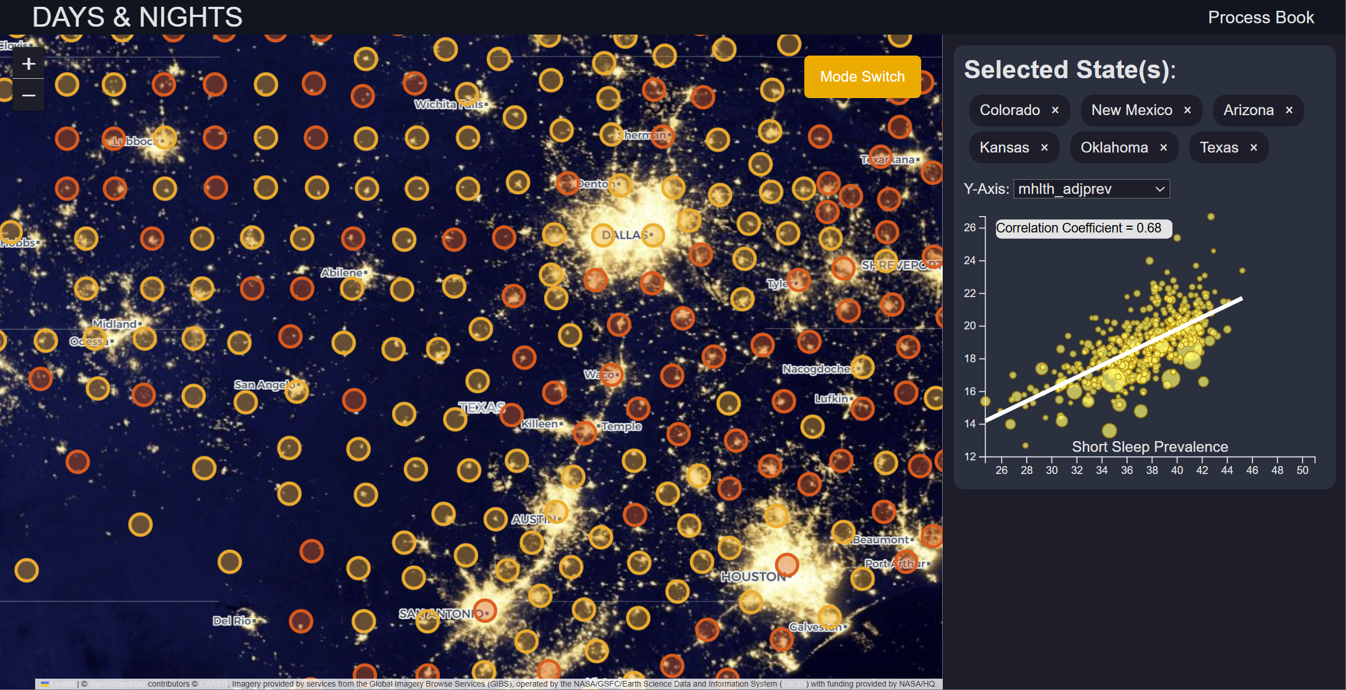1346x690 pixels.
Task: Select the red marker at San Antonio
Action: pyautogui.click(x=485, y=610)
